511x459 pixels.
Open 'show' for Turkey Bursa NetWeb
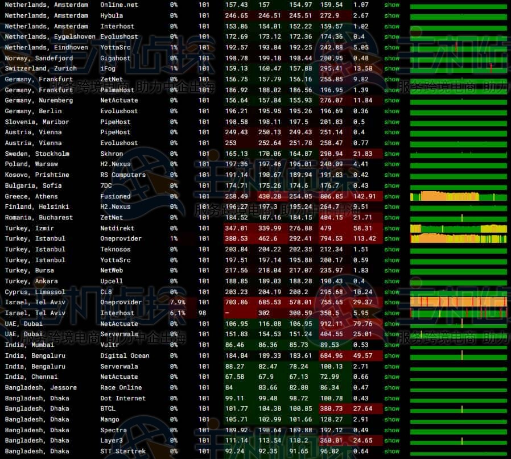pos(392,271)
